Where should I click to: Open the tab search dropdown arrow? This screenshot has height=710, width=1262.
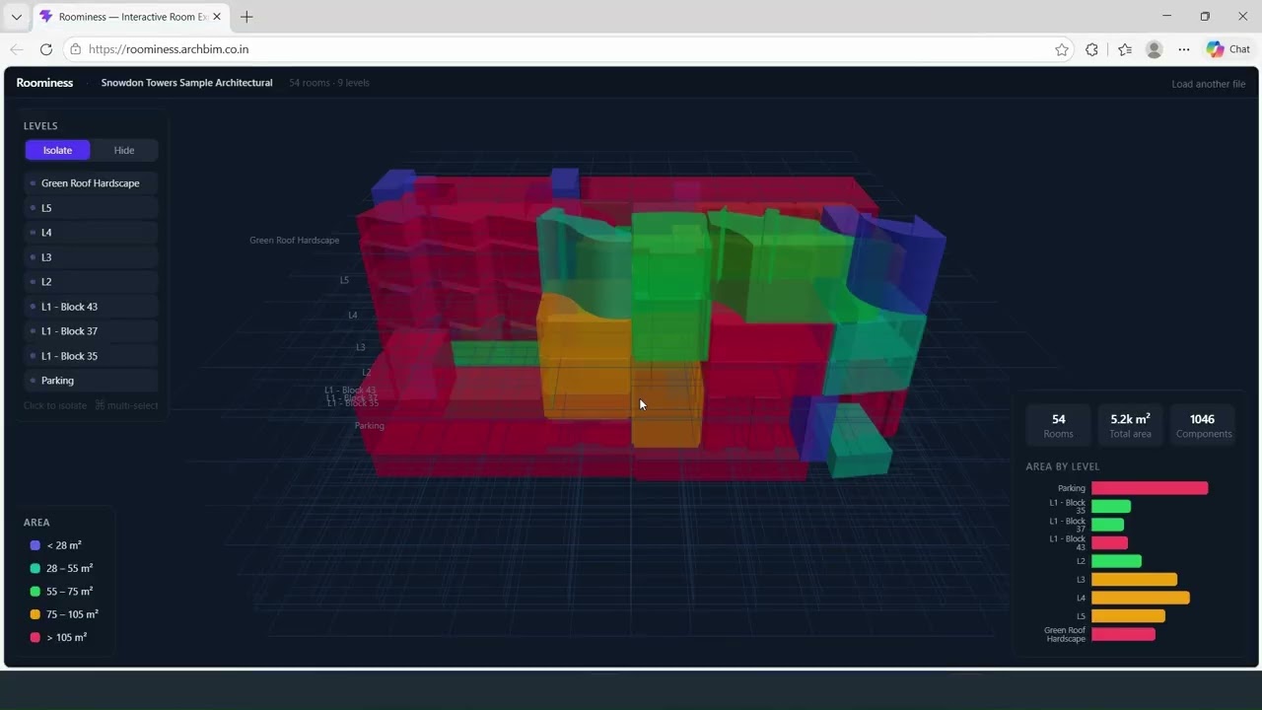click(x=16, y=17)
